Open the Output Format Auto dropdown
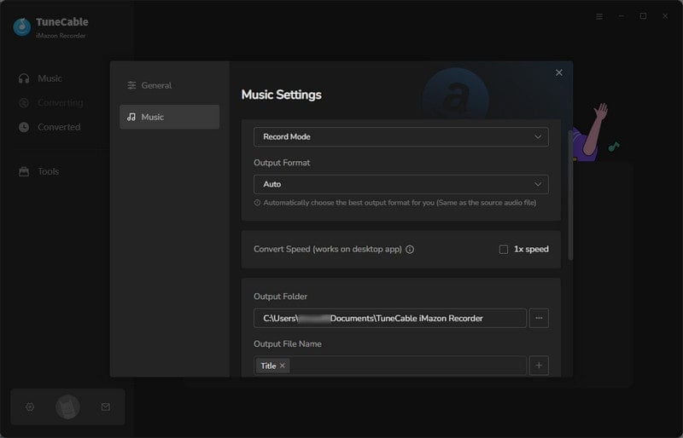 pyautogui.click(x=400, y=184)
